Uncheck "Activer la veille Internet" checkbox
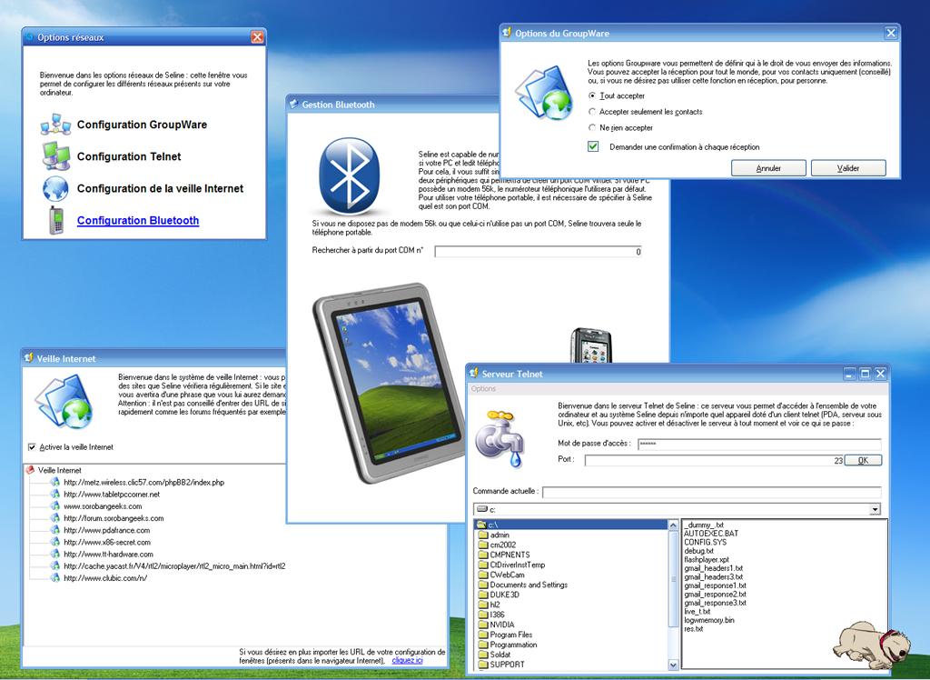Viewport: 930px width, 680px height. click(x=32, y=447)
